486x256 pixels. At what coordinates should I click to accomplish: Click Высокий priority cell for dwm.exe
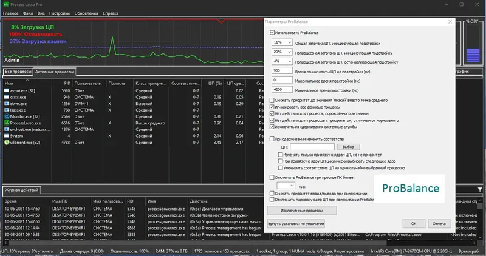144,104
